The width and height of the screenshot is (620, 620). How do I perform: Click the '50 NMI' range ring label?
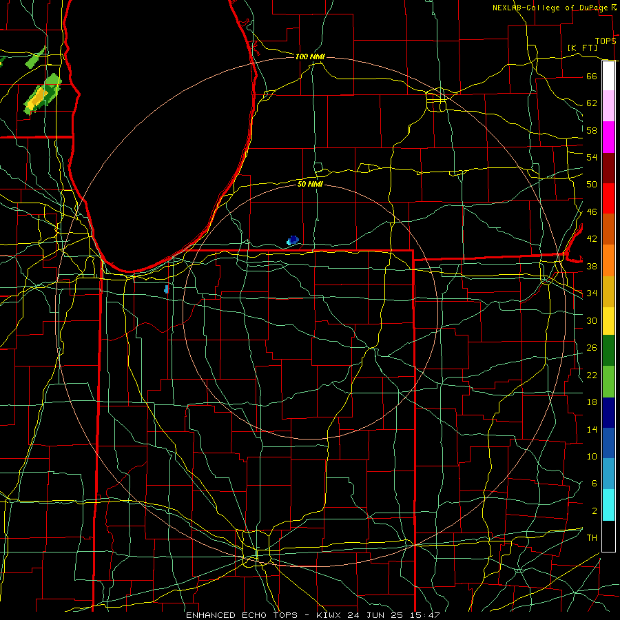coord(310,184)
